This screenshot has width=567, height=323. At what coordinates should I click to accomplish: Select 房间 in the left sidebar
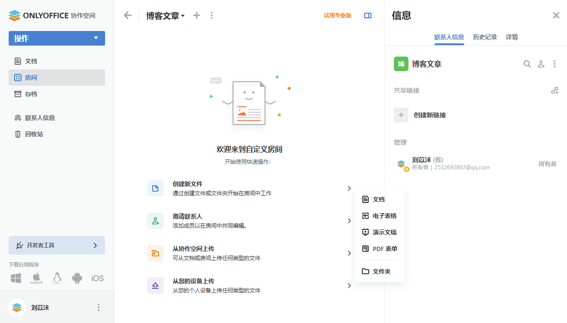tap(57, 78)
